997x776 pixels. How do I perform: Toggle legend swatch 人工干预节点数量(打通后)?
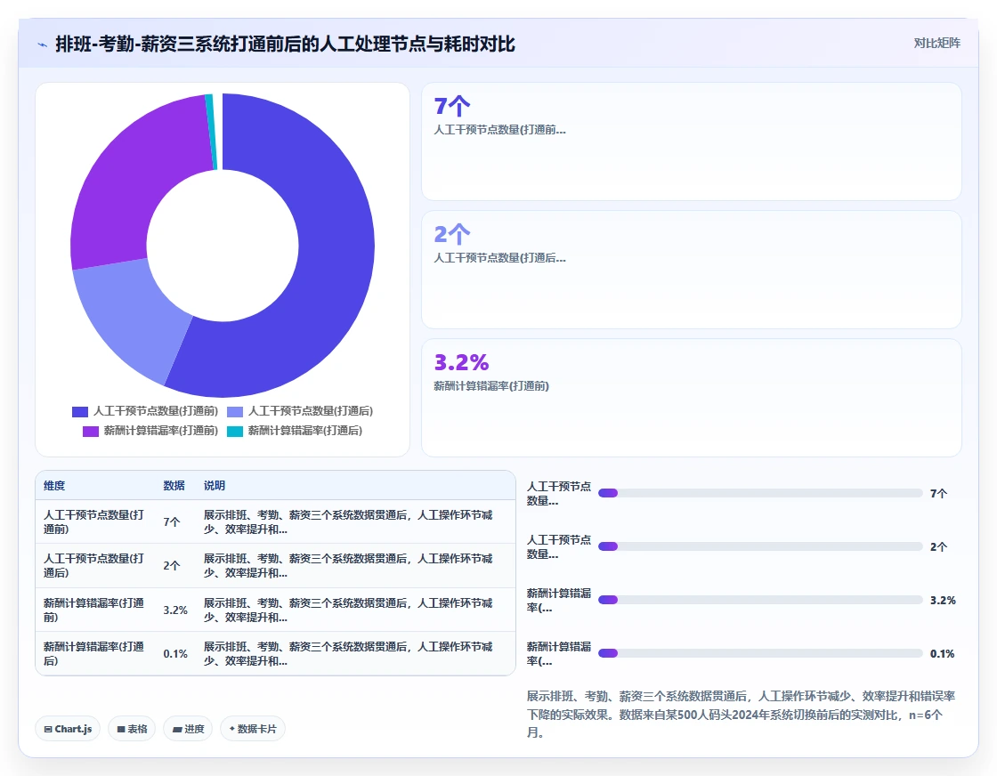point(235,412)
